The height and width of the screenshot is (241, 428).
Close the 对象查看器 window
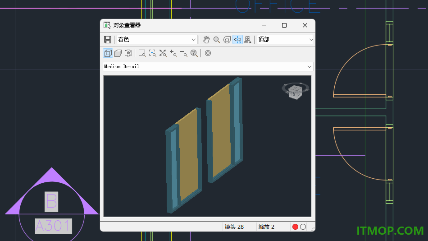pyautogui.click(x=305, y=25)
